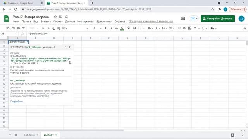248x139 pixels.
Task: Open the zoom percentage dropdown
Action: pos(34,28)
